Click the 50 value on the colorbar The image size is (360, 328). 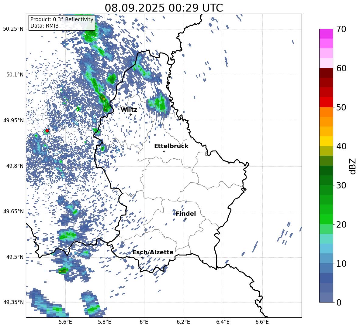pyautogui.click(x=341, y=107)
